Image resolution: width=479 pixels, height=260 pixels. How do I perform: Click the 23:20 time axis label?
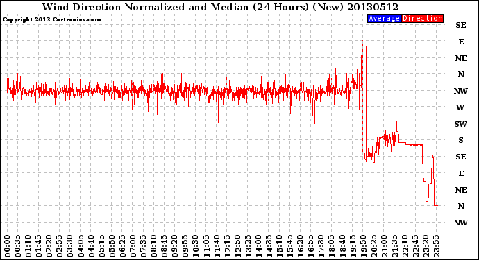(426, 246)
